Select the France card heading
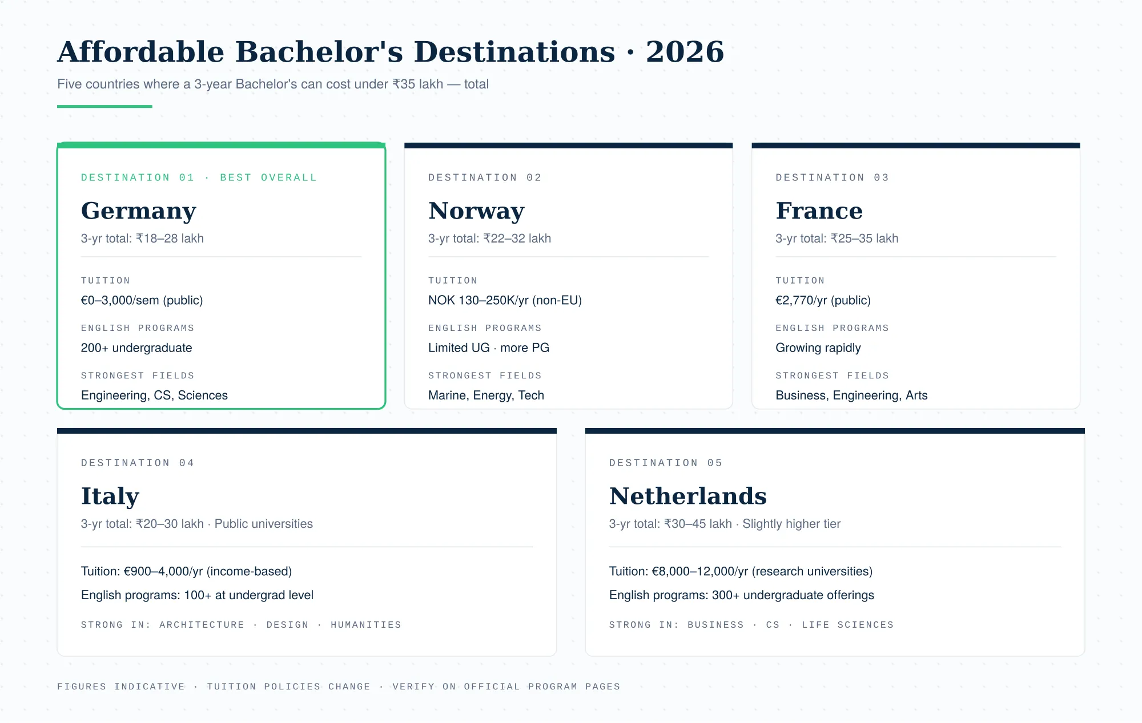This screenshot has width=1142, height=723. (x=819, y=211)
